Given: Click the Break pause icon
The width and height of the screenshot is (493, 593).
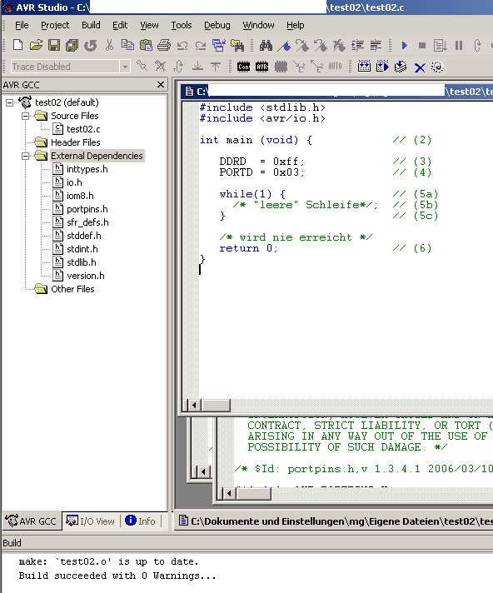Looking at the screenshot, I should click(459, 45).
